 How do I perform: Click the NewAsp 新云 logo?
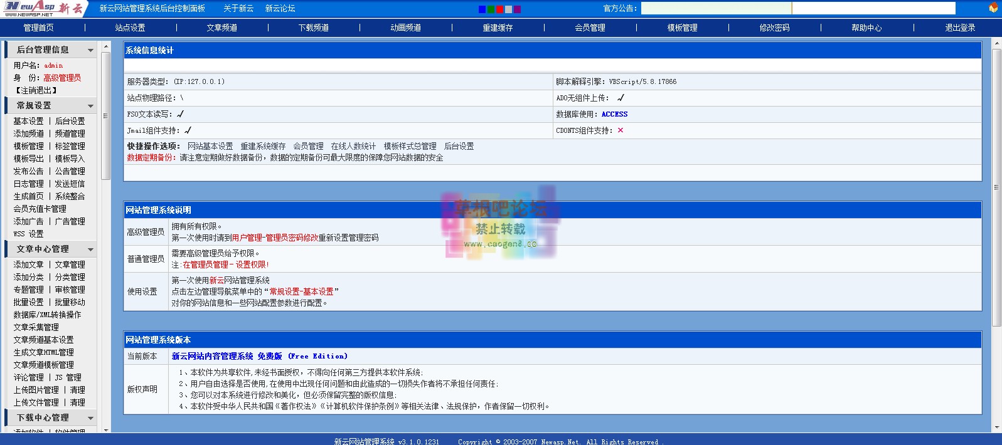(43, 8)
